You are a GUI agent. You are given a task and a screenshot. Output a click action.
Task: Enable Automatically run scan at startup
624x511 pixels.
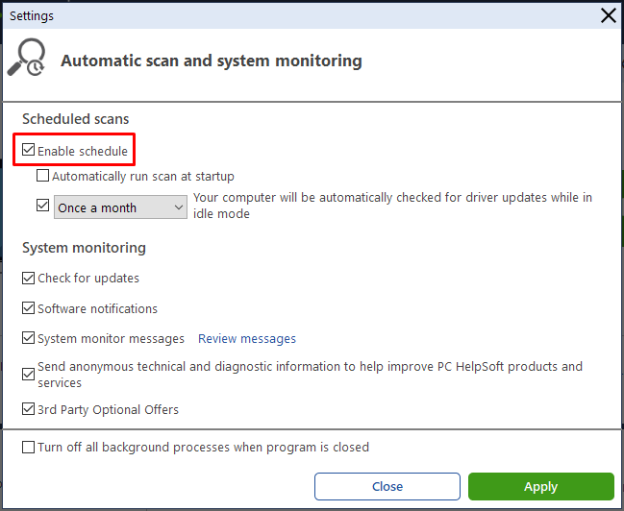coord(42,176)
